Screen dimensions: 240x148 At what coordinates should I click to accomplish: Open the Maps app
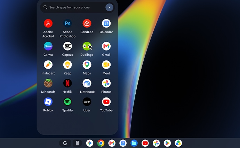click(87, 65)
